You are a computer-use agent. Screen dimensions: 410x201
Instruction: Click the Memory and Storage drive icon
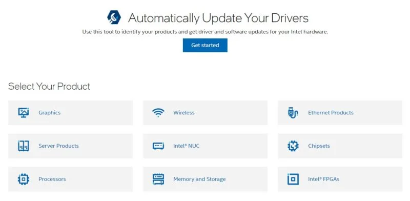tap(158, 179)
